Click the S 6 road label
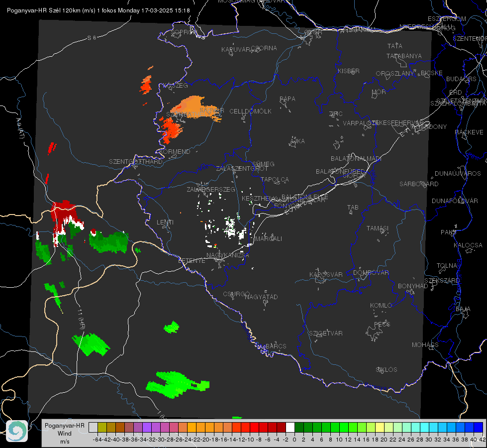This screenshot has height=448, width=487. pos(92,38)
